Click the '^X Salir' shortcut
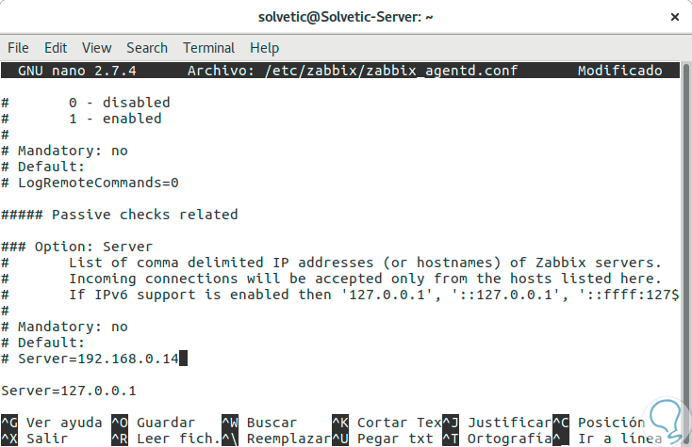This screenshot has height=447, width=692. (x=35, y=439)
